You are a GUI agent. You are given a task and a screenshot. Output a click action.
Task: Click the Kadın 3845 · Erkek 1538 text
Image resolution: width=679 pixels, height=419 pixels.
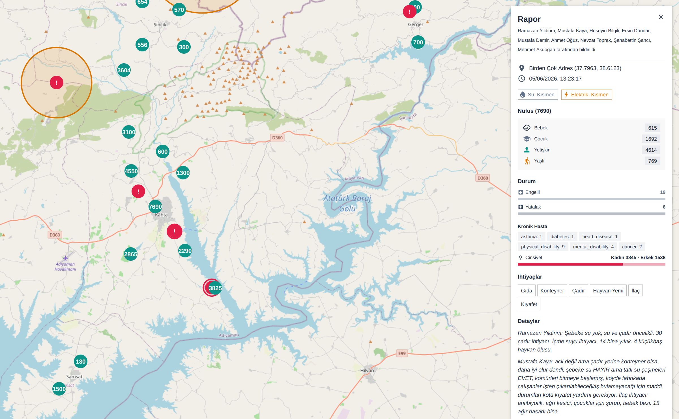click(x=638, y=257)
